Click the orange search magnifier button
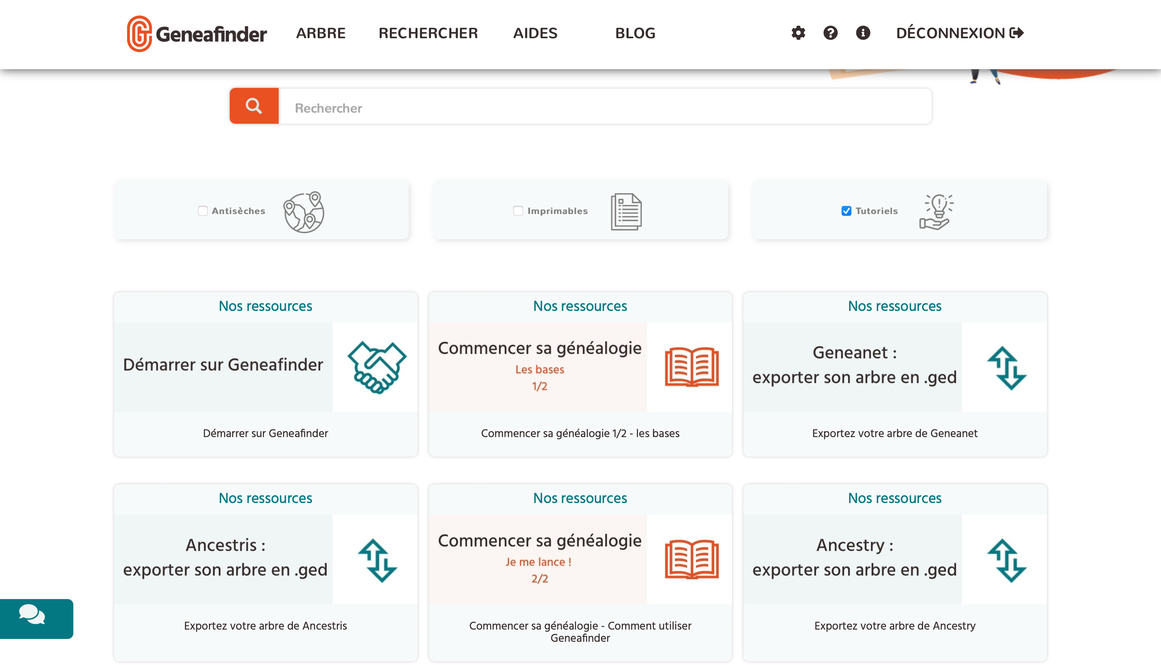This screenshot has height=665, width=1161. point(254,106)
